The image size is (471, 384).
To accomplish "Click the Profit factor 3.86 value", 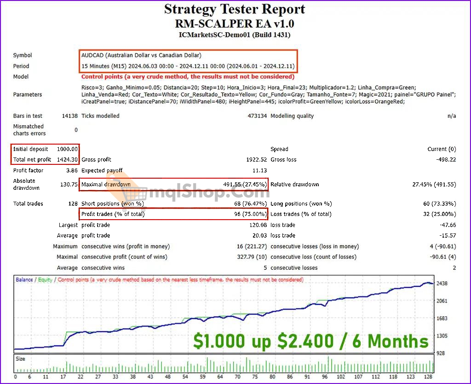I will [x=72, y=170].
